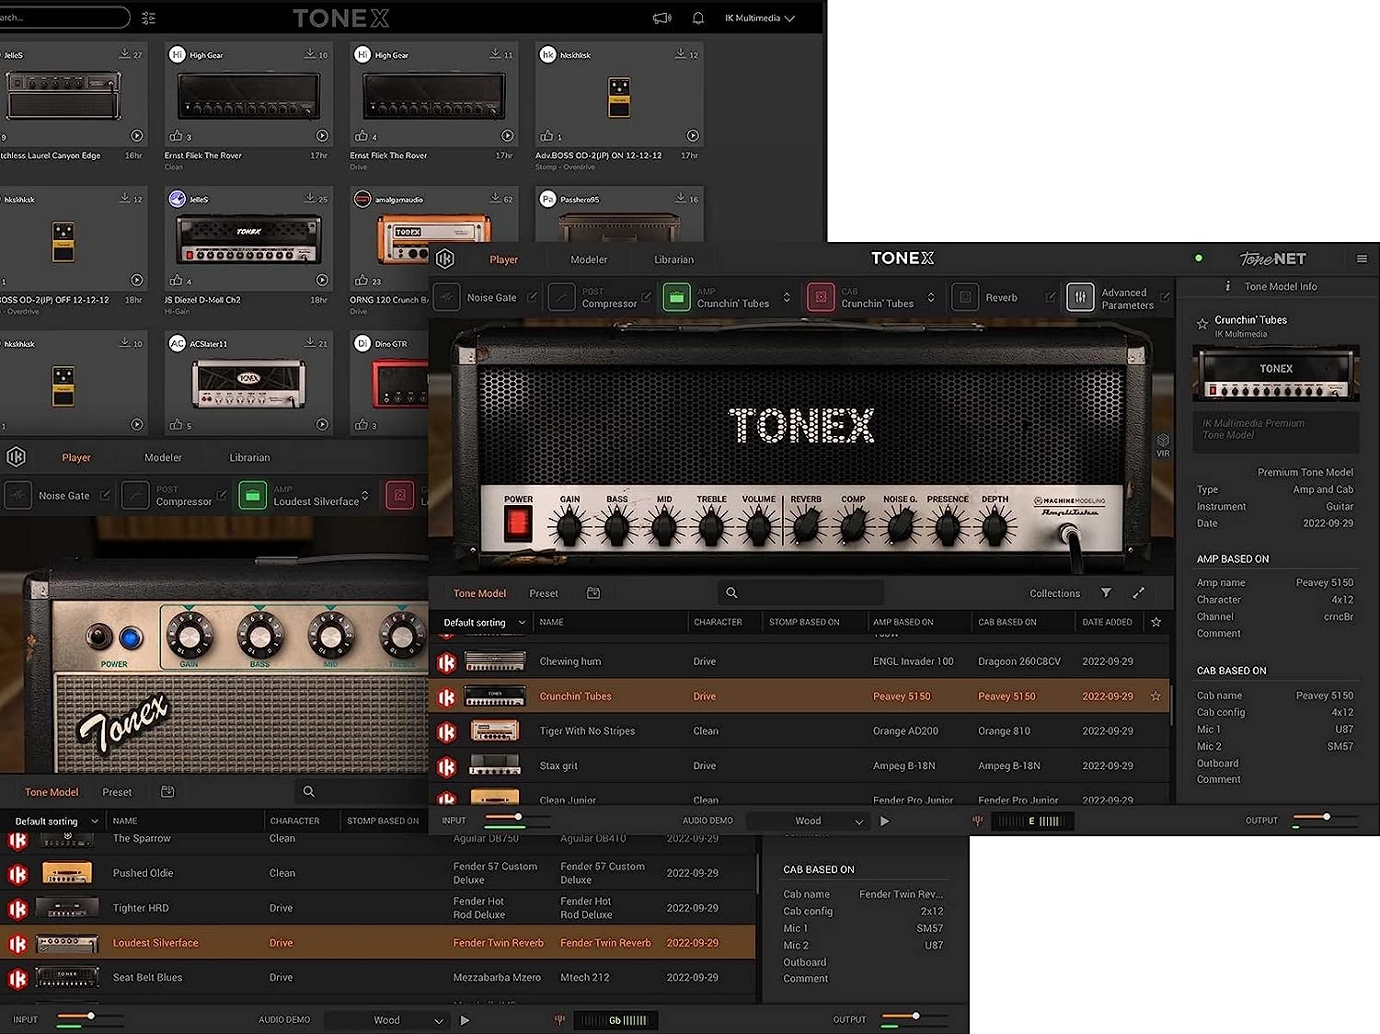The height and width of the screenshot is (1034, 1380).
Task: Open CAB Crunchin' Tubes selector arrows
Action: pos(931,297)
